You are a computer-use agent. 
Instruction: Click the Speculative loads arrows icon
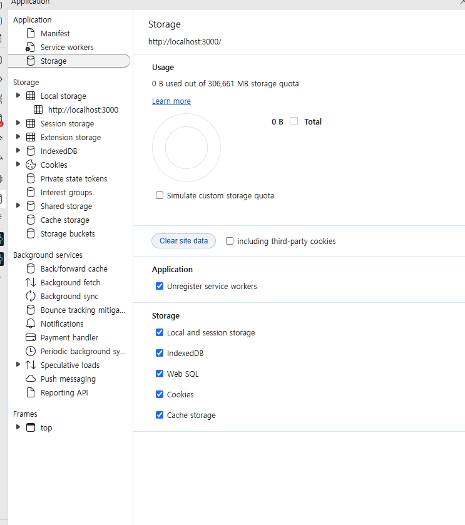31,365
